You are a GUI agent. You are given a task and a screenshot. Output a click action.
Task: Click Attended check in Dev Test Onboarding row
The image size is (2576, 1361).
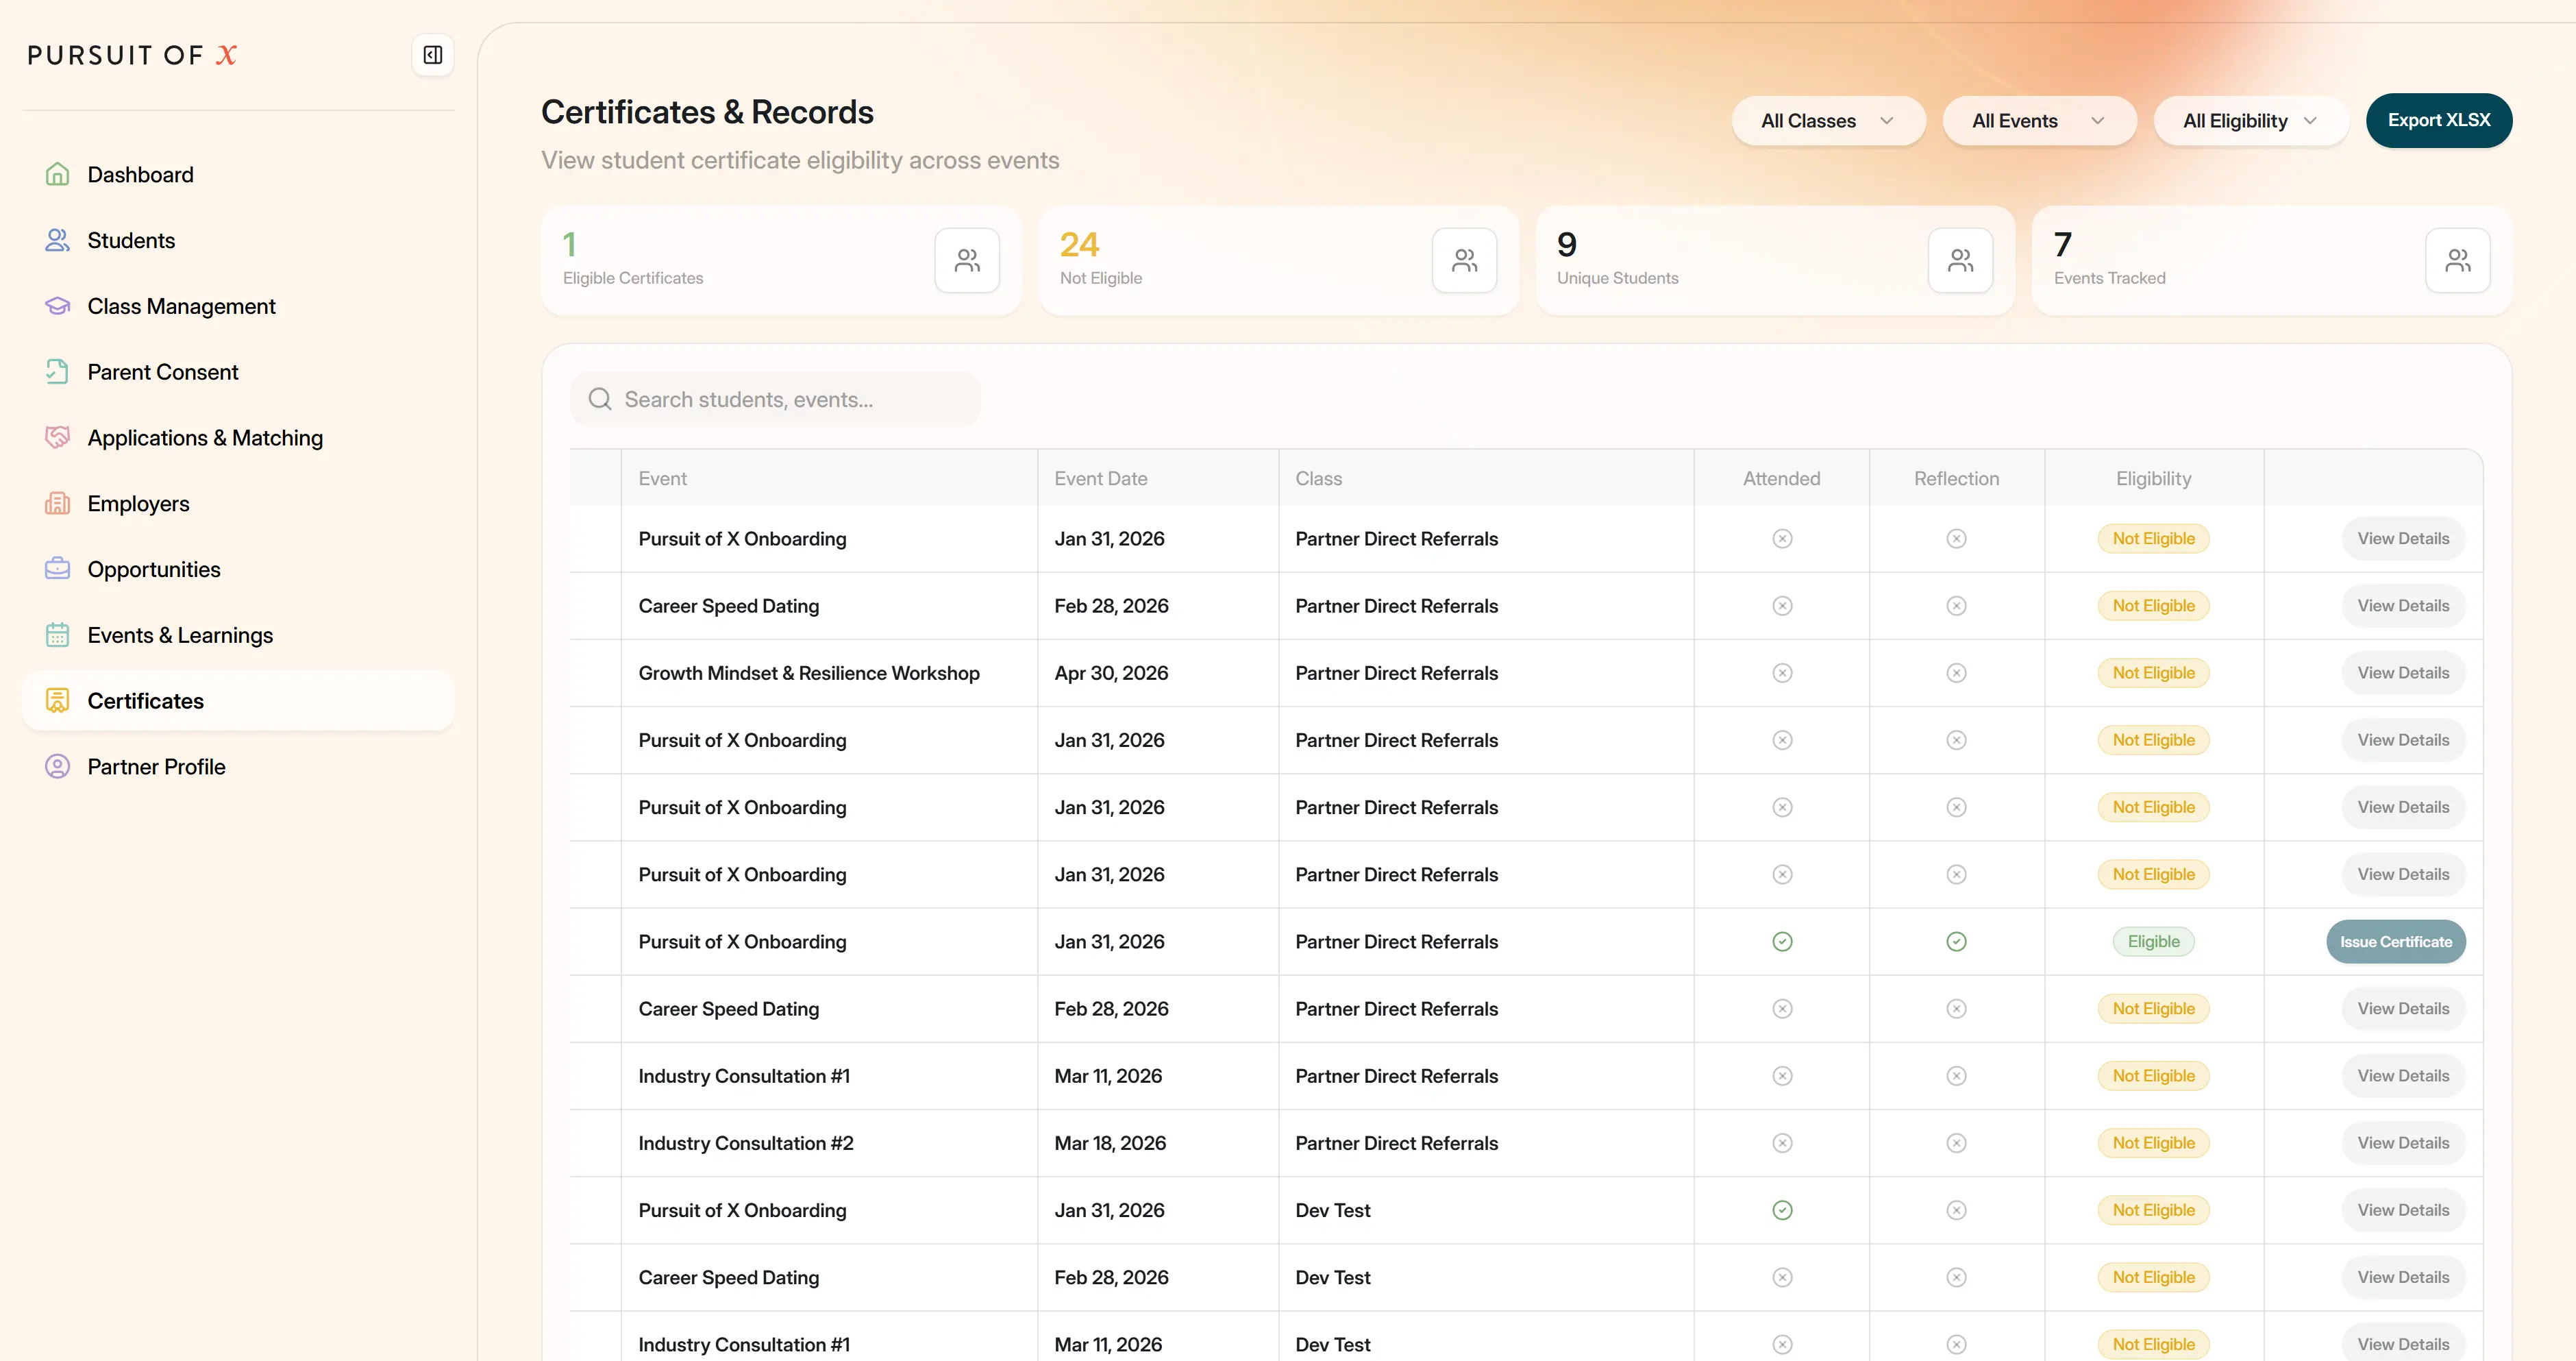pyautogui.click(x=1782, y=1210)
